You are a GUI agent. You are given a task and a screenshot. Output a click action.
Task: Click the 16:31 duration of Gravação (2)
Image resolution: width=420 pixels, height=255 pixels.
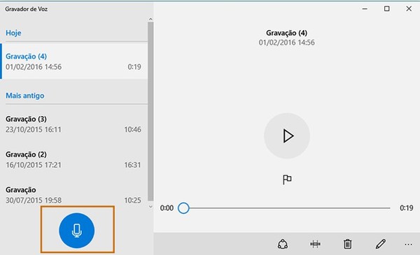pos(132,165)
